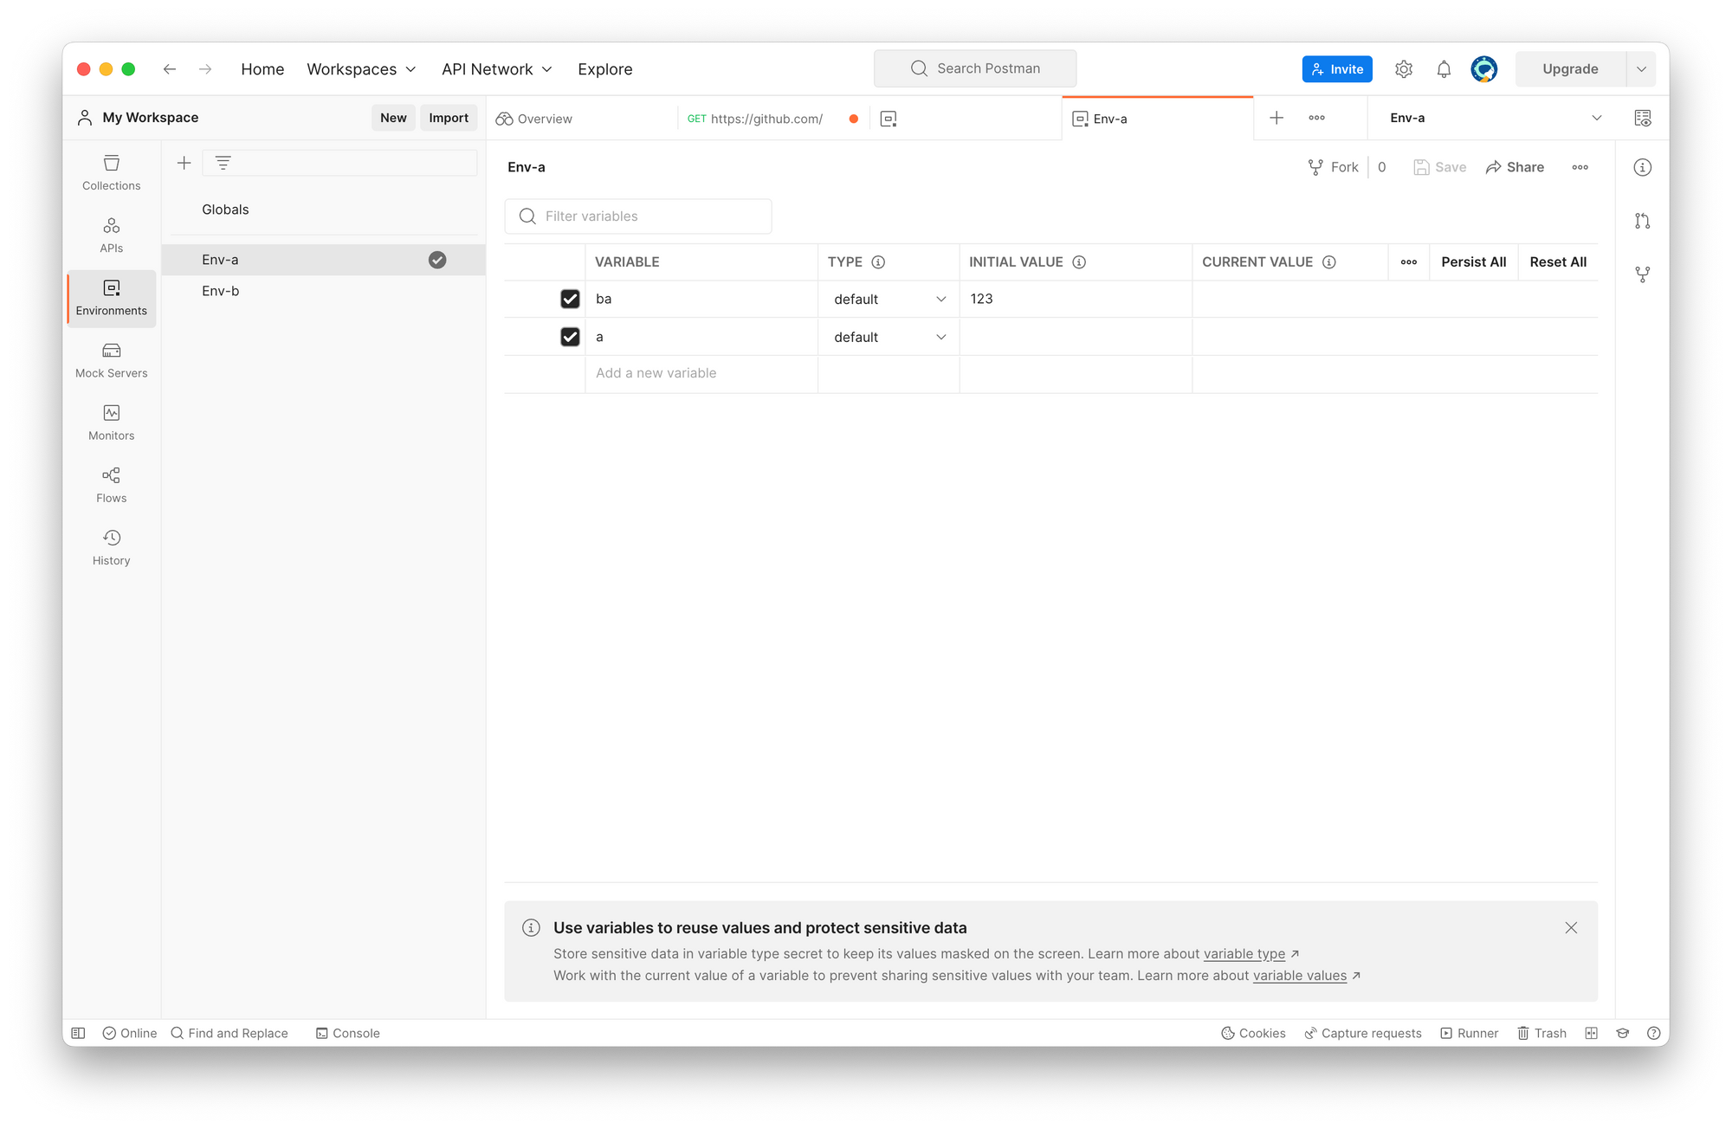
Task: Uncheck the a variable row
Action: [570, 336]
